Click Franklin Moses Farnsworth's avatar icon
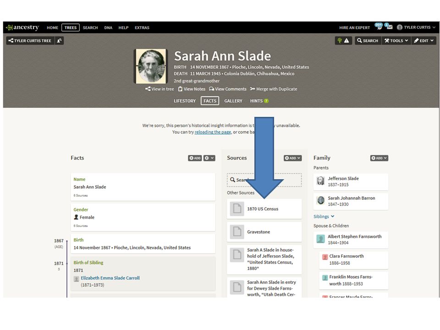440x330 pixels. pos(325,278)
